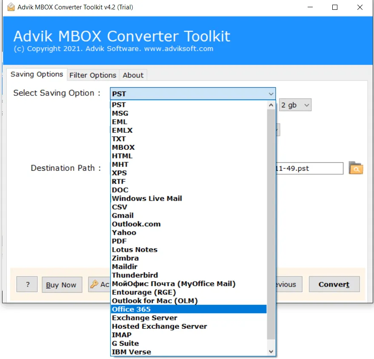The image size is (374, 359).
Task: Click the Convert button
Action: (334, 284)
